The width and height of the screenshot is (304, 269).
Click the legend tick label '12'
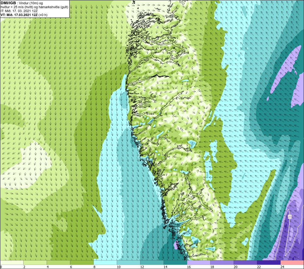pyautogui.click(x=142, y=267)
